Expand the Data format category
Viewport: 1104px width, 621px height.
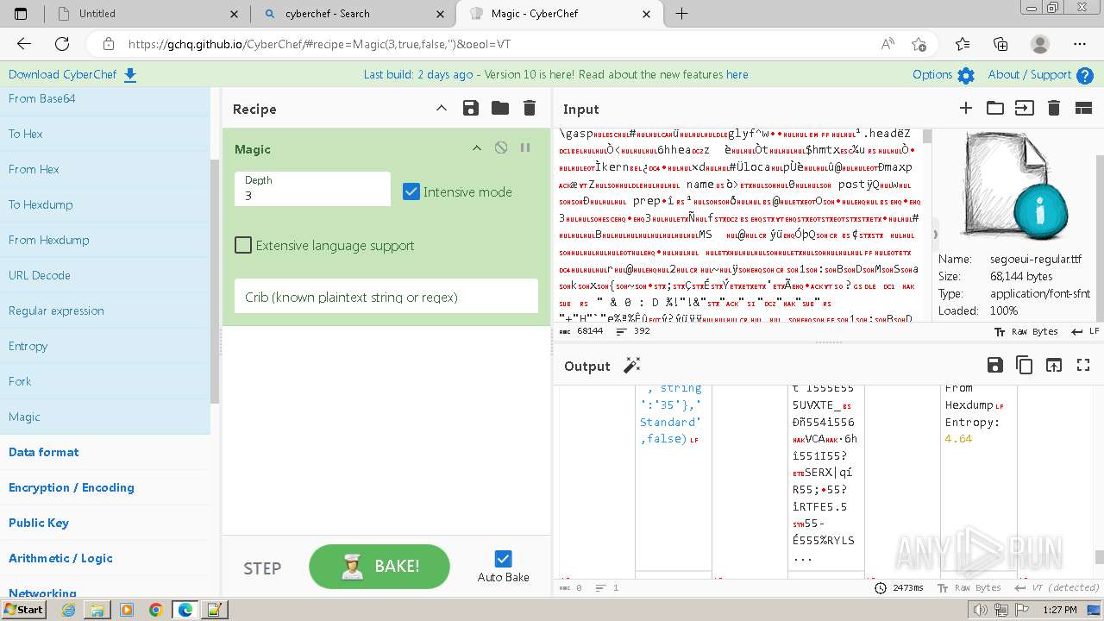(x=44, y=452)
